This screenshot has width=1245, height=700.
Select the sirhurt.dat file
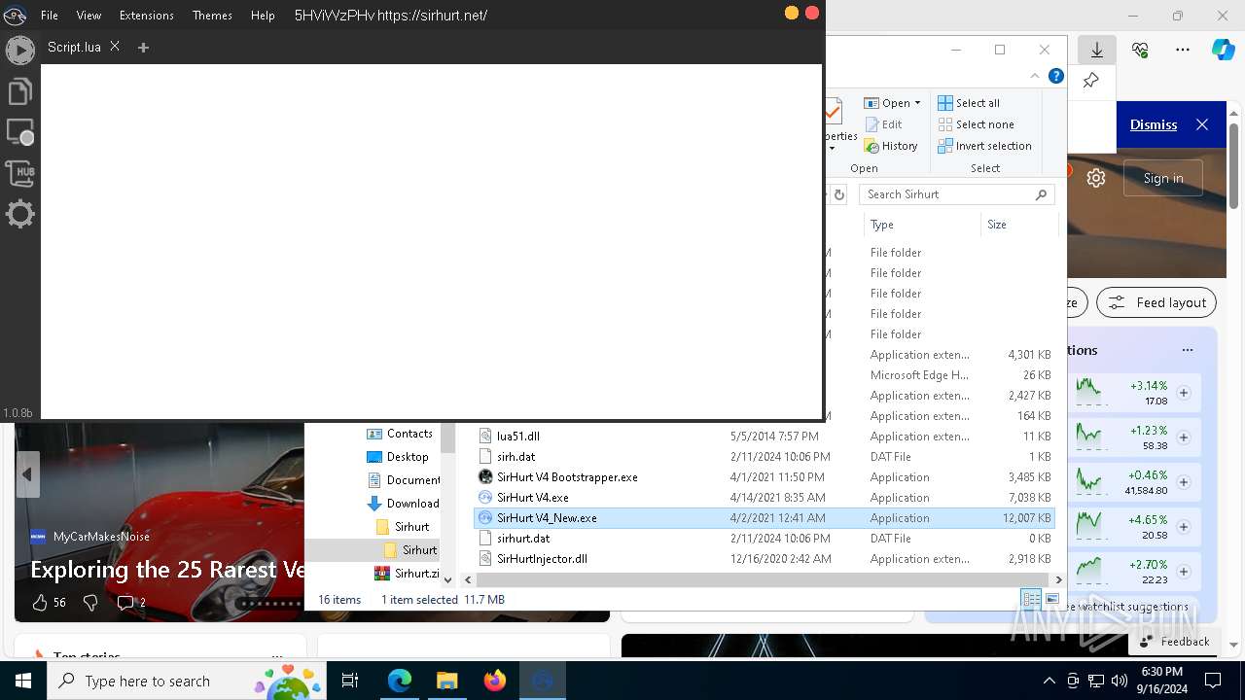coord(765,539)
